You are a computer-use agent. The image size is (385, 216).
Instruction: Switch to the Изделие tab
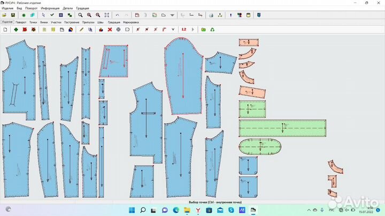pos(7,22)
